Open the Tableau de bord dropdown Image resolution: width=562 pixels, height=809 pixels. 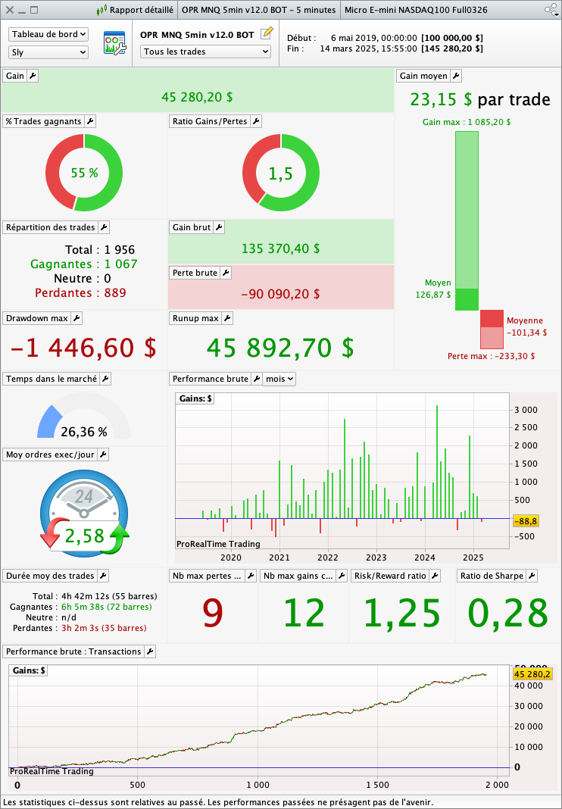(x=48, y=34)
